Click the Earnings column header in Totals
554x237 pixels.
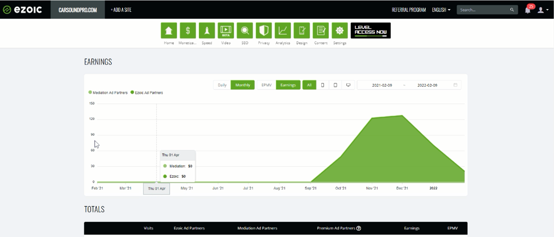pyautogui.click(x=412, y=228)
